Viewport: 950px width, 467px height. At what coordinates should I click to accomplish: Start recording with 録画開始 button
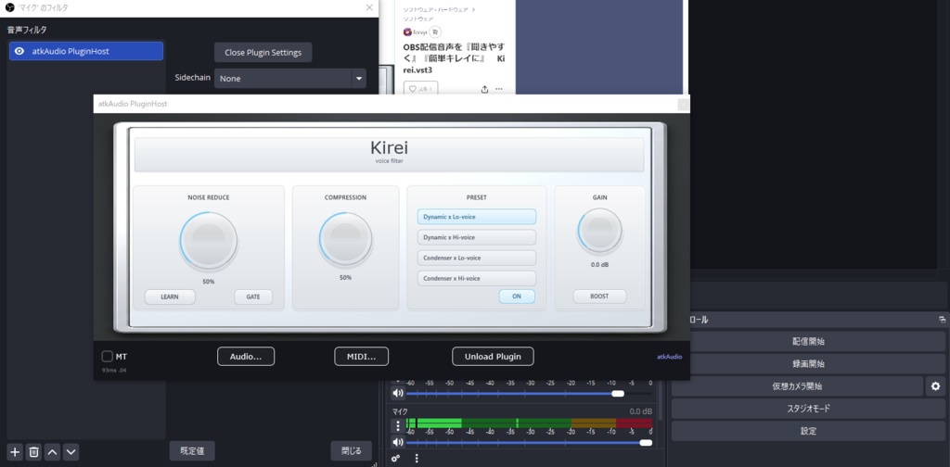tap(808, 363)
